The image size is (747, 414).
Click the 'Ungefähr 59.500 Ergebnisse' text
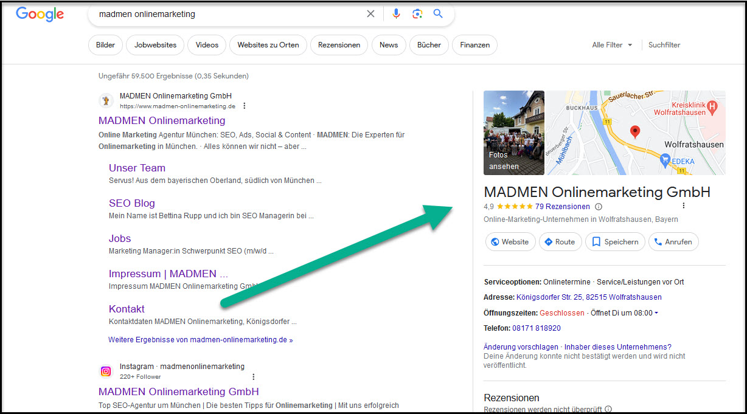(x=173, y=76)
